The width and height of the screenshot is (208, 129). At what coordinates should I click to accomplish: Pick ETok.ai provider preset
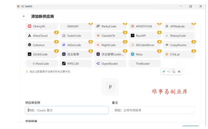(x=179, y=54)
